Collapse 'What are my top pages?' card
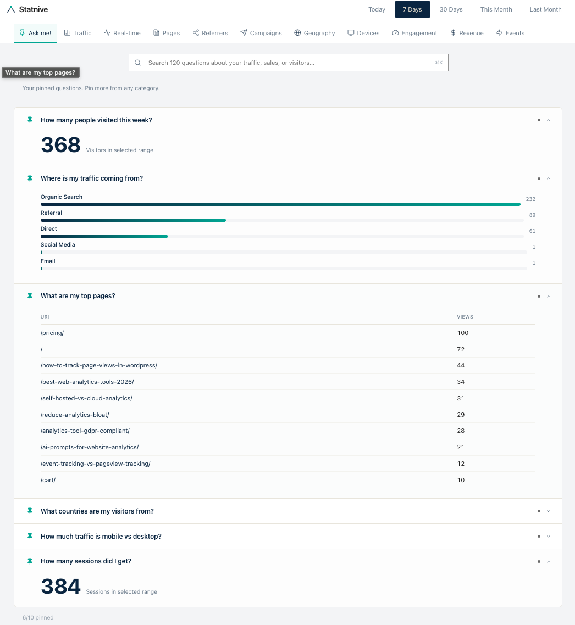The height and width of the screenshot is (625, 575). click(x=549, y=296)
